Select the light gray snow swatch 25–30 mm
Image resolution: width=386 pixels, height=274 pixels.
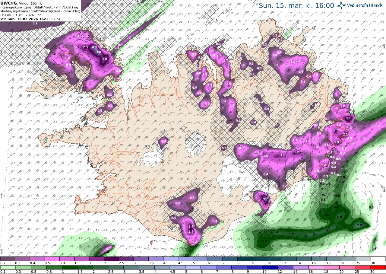coord(364,259)
